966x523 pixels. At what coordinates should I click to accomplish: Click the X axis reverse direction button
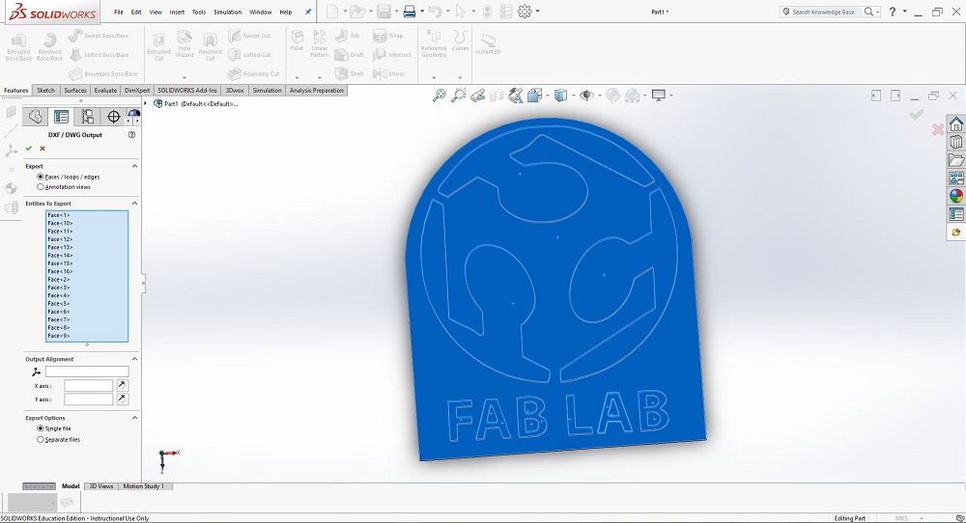123,385
